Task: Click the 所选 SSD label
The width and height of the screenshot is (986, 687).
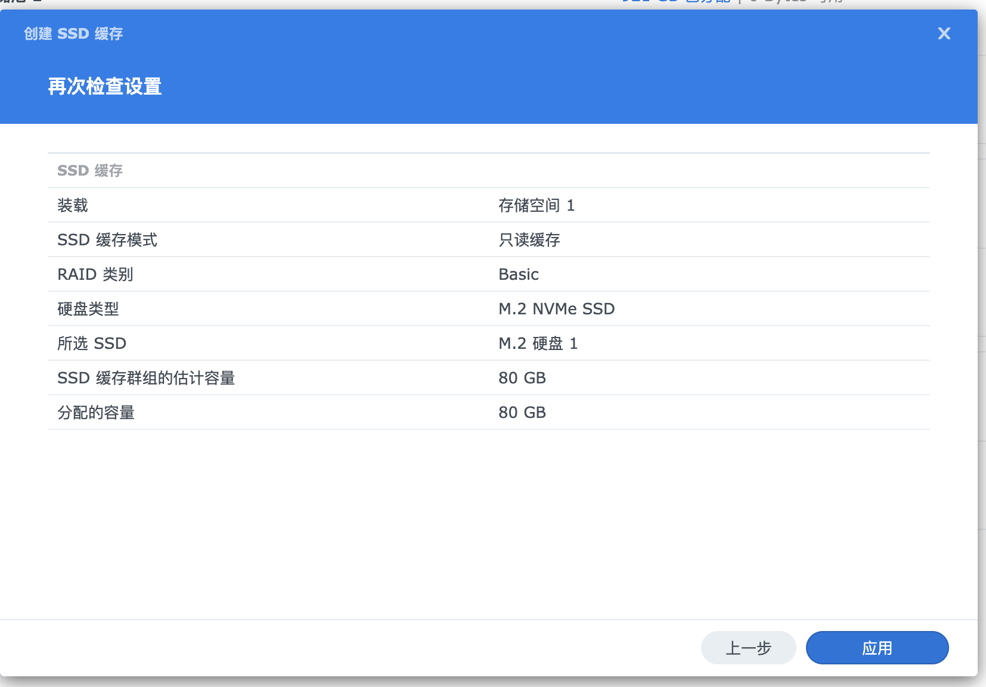Action: [x=92, y=343]
